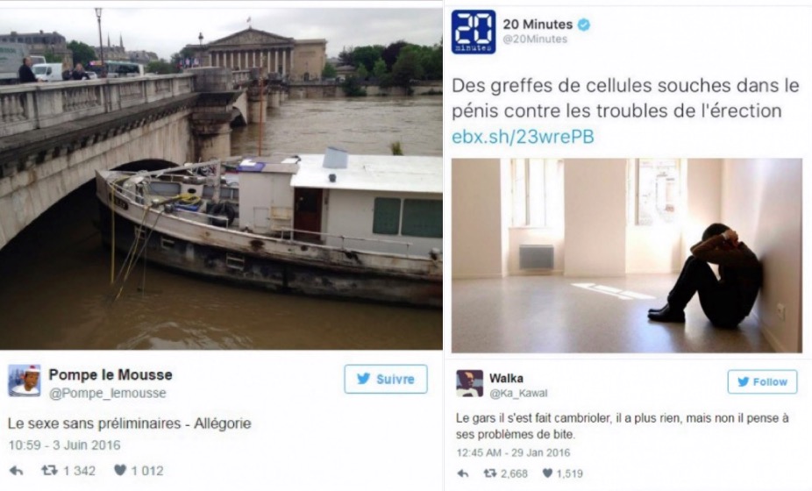
Task: Click the 10:59 - 3 Juin 2016 timestamp
Action: pyautogui.click(x=64, y=445)
